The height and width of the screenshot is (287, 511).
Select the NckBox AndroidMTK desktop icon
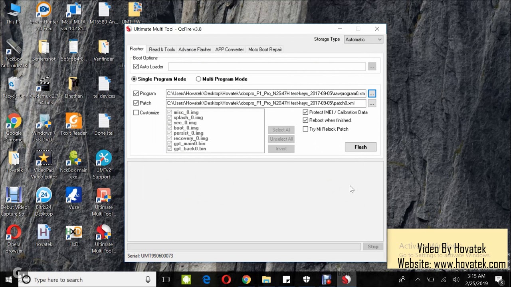[14, 53]
